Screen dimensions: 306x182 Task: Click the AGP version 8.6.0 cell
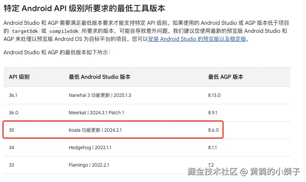(213, 130)
